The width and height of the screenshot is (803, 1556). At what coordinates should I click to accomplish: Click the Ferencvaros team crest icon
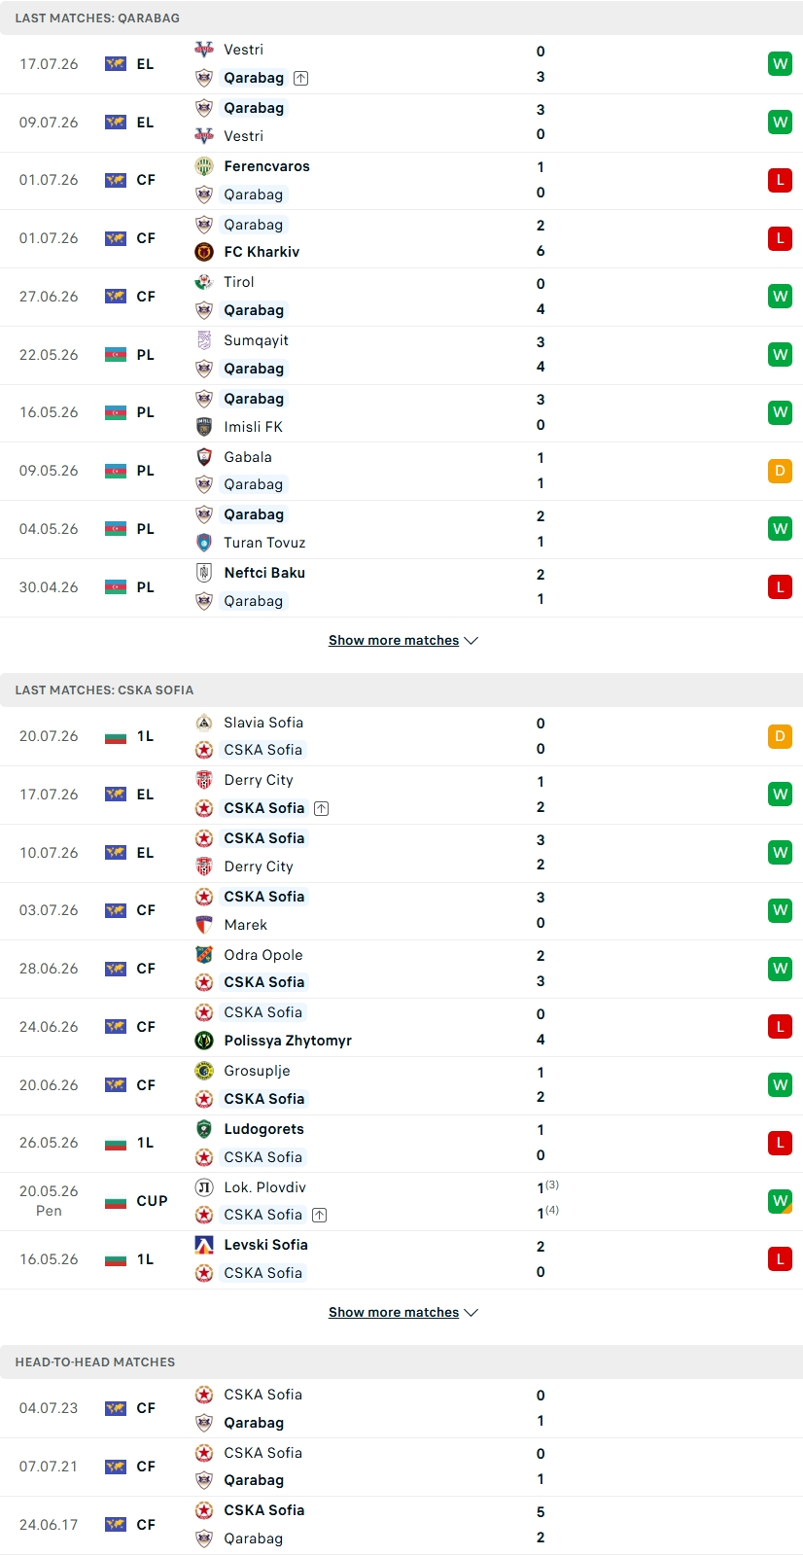[x=204, y=166]
